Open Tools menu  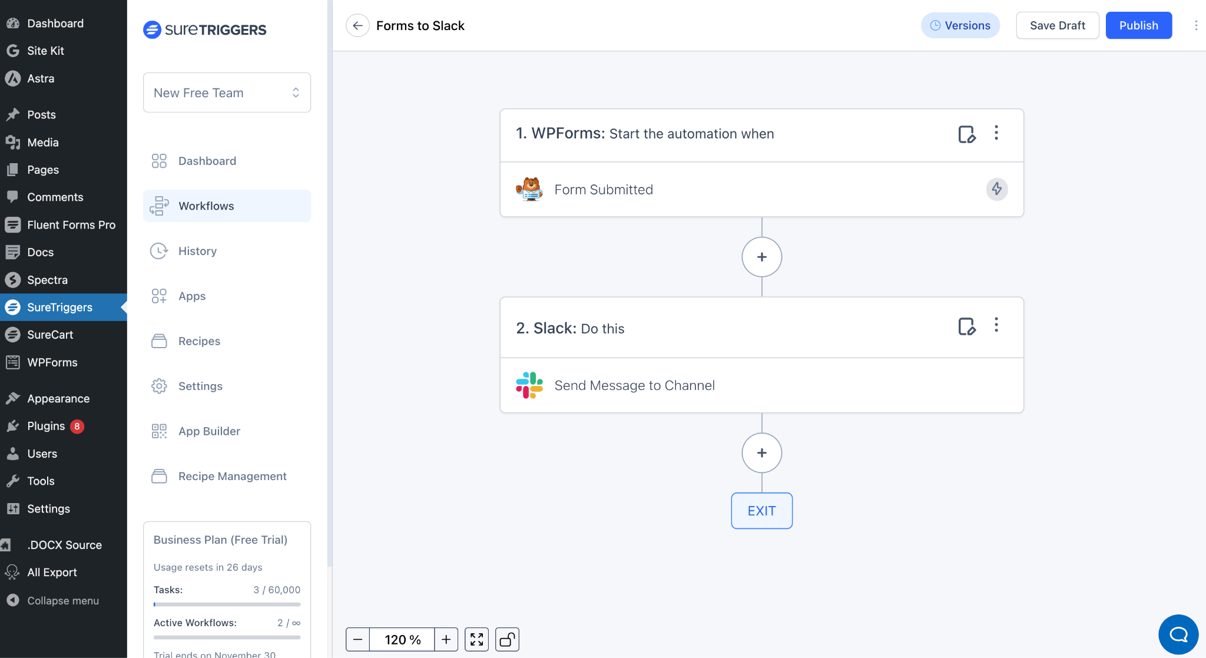pos(64,481)
